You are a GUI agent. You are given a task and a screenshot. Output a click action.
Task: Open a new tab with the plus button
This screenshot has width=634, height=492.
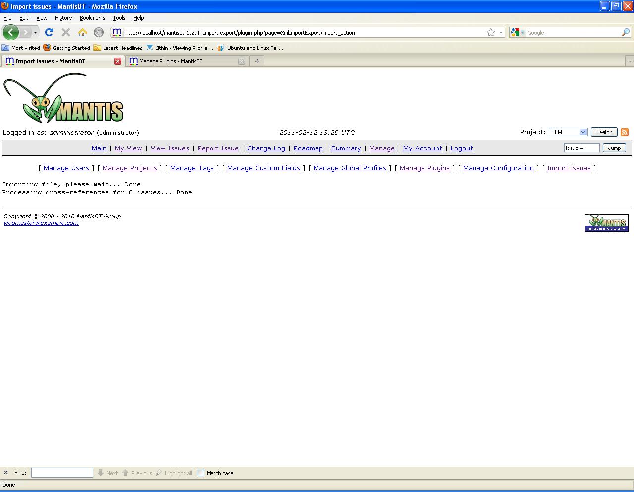pos(257,61)
